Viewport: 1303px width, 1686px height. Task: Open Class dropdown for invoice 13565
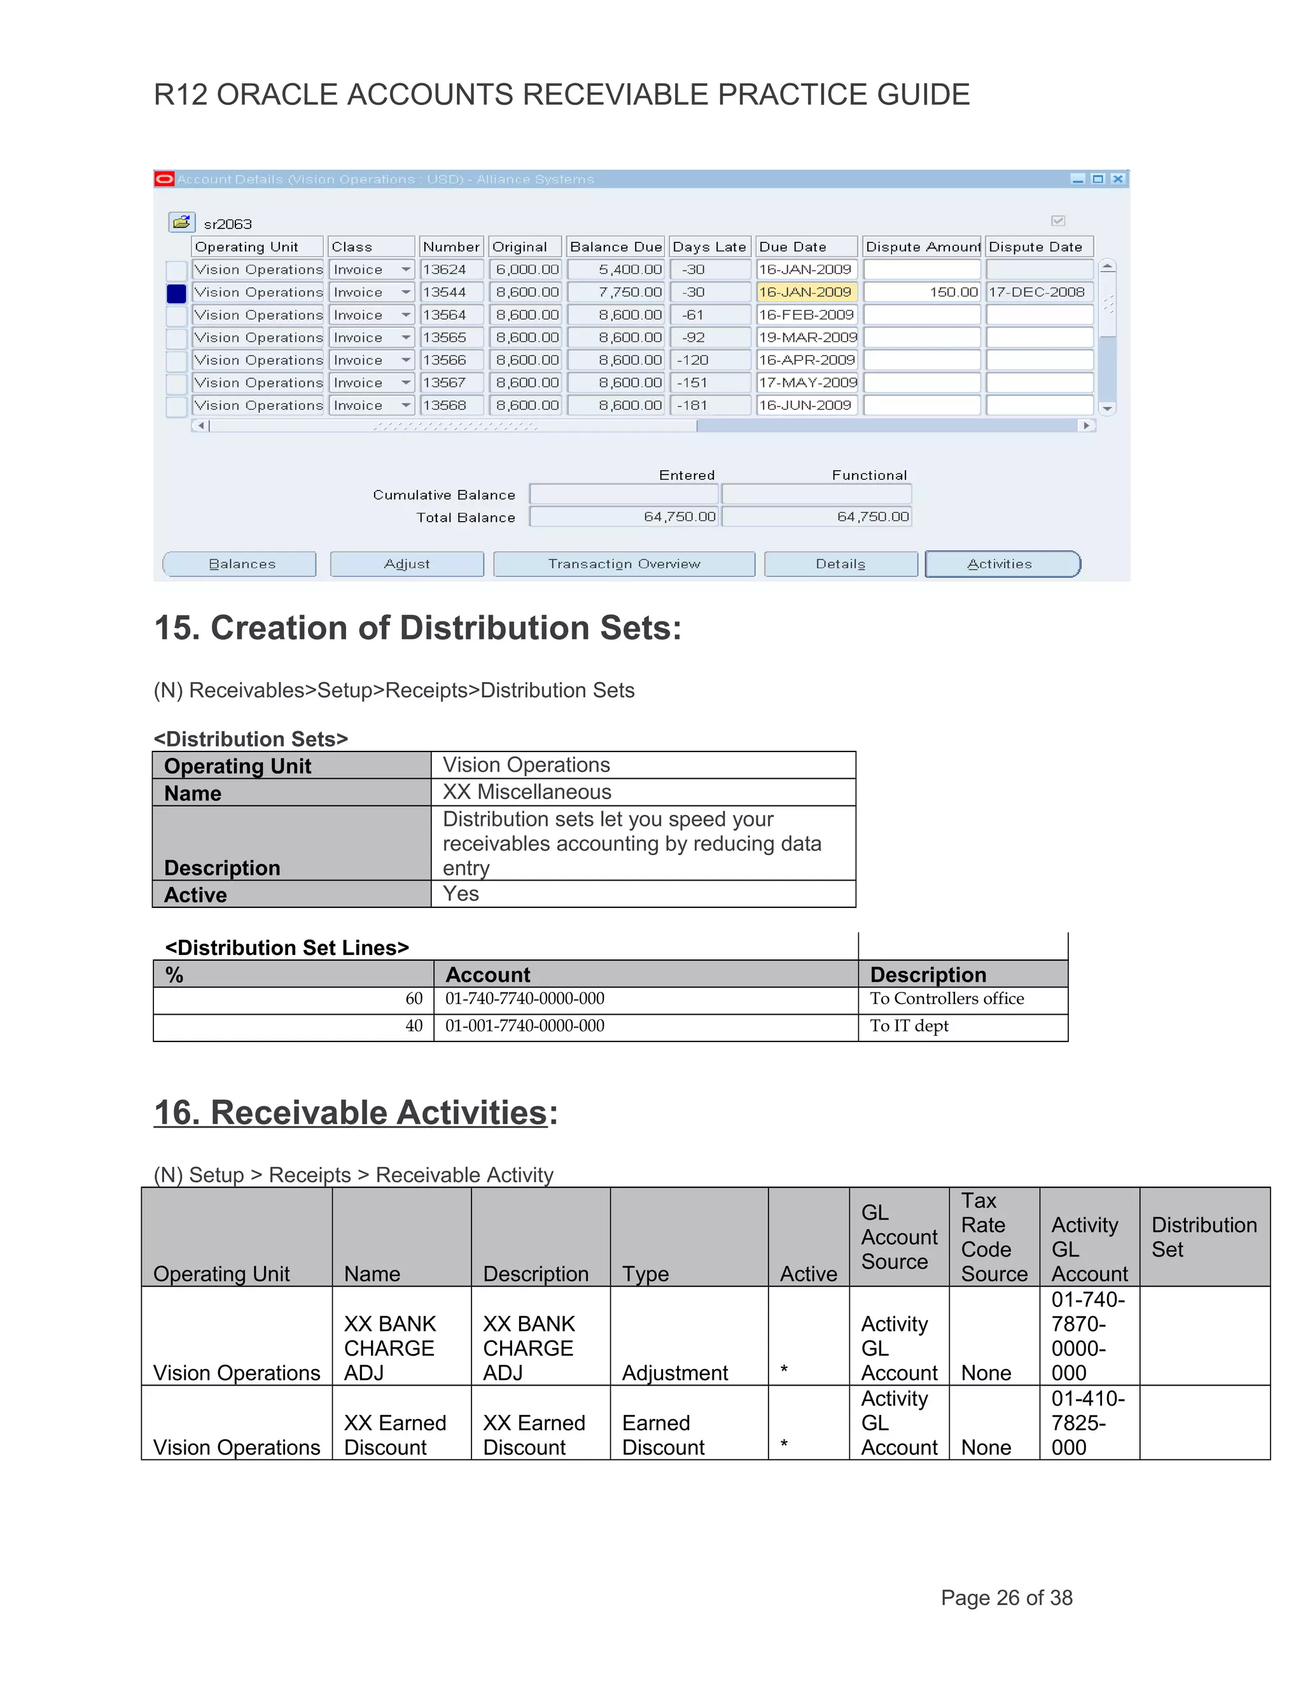406,337
